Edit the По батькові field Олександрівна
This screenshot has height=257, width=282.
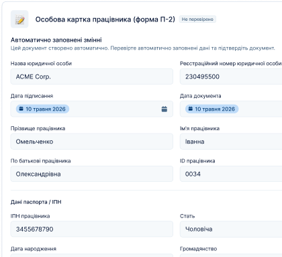tap(92, 174)
